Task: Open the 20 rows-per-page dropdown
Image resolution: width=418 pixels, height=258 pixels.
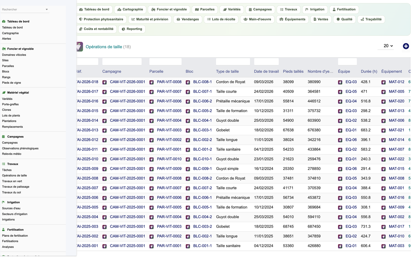Action: (386, 46)
